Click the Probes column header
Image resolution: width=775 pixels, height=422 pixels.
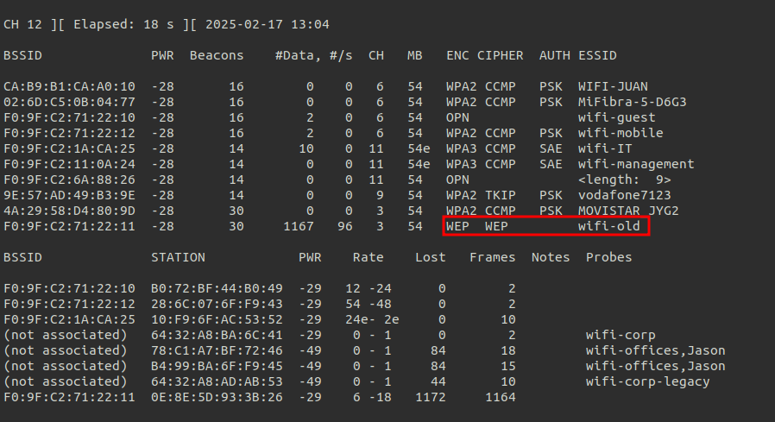click(609, 257)
